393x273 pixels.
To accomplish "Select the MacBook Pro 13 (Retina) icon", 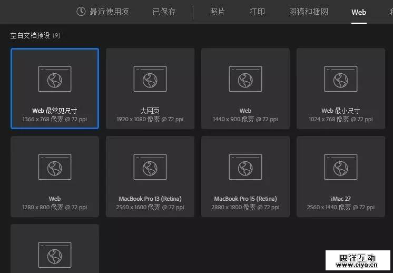I will click(x=150, y=167).
